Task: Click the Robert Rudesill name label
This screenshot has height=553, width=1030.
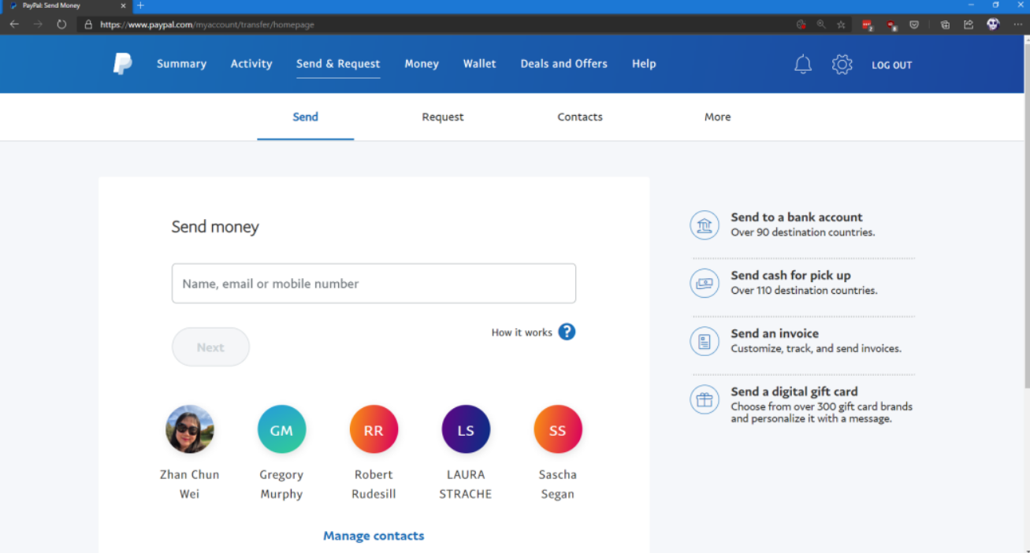Action: click(x=374, y=484)
